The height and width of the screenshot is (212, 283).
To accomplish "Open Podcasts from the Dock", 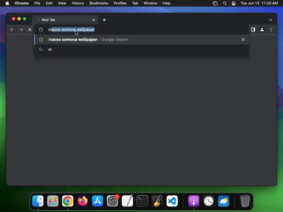I will pyautogui.click(x=194, y=201).
